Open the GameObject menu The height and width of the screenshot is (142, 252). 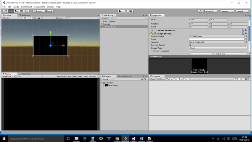pyautogui.click(x=27, y=7)
